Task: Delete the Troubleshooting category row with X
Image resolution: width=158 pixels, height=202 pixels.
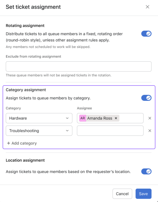Action: point(150,131)
